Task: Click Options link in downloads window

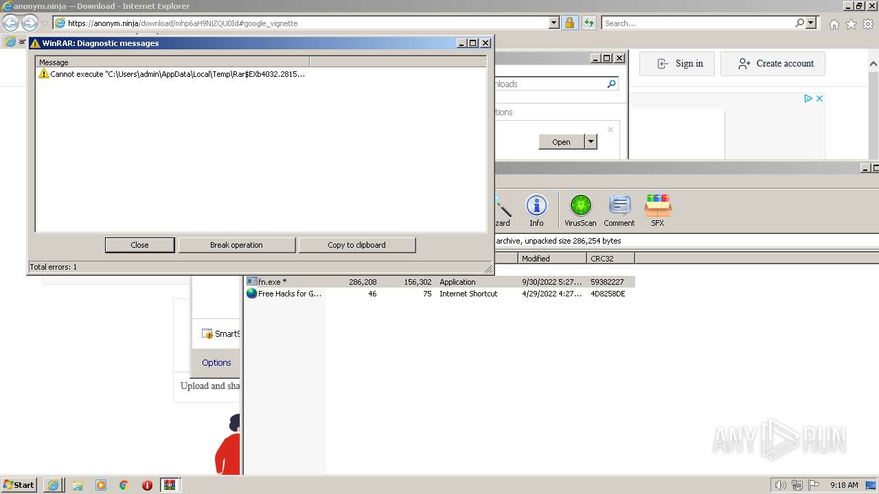Action: tap(216, 363)
